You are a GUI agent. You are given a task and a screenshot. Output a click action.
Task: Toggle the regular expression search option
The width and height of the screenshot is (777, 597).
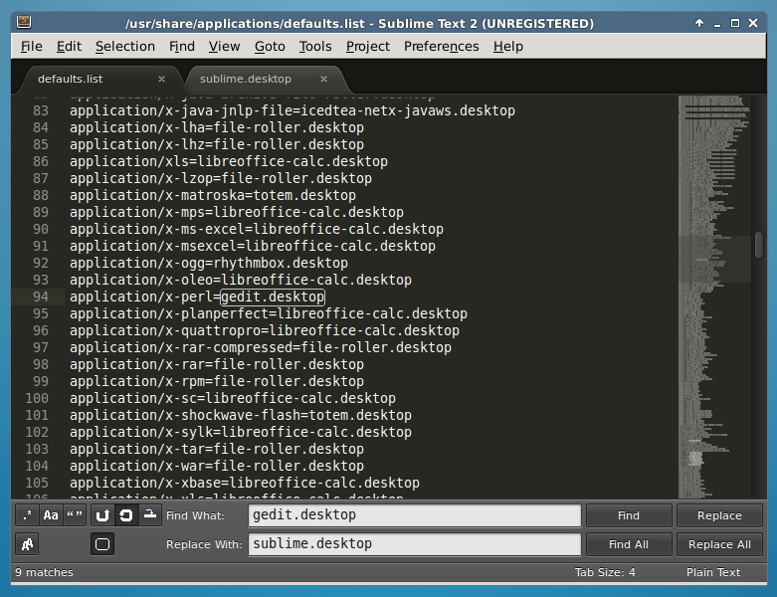pyautogui.click(x=27, y=515)
